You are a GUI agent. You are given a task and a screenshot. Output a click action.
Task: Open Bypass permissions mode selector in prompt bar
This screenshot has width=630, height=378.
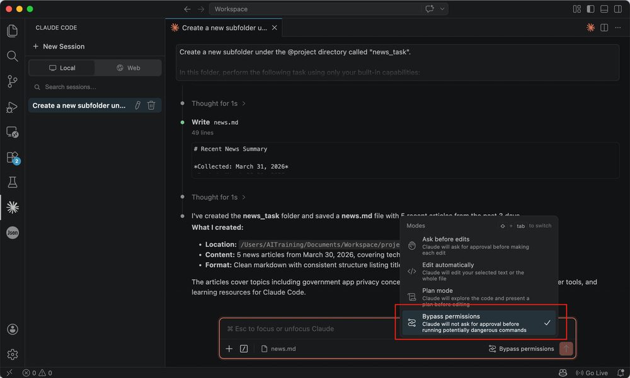point(521,348)
